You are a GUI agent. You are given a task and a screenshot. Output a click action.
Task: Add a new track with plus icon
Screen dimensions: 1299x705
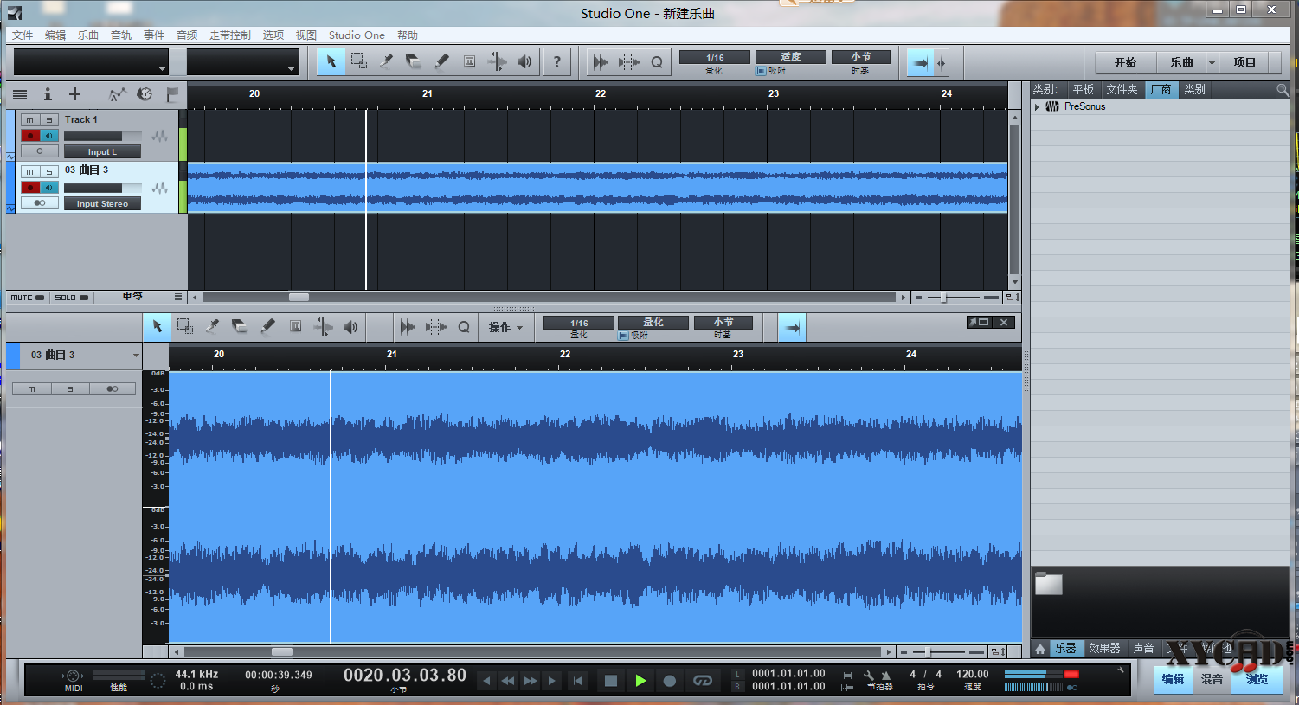point(75,94)
